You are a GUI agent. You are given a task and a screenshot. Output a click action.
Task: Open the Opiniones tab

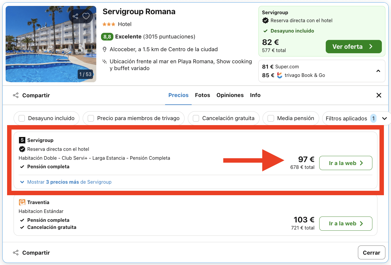[230, 95]
